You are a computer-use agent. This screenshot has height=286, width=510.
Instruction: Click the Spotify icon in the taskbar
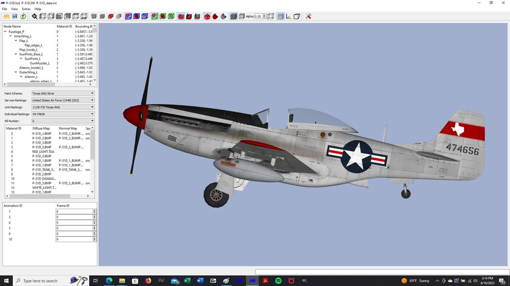pos(278,280)
